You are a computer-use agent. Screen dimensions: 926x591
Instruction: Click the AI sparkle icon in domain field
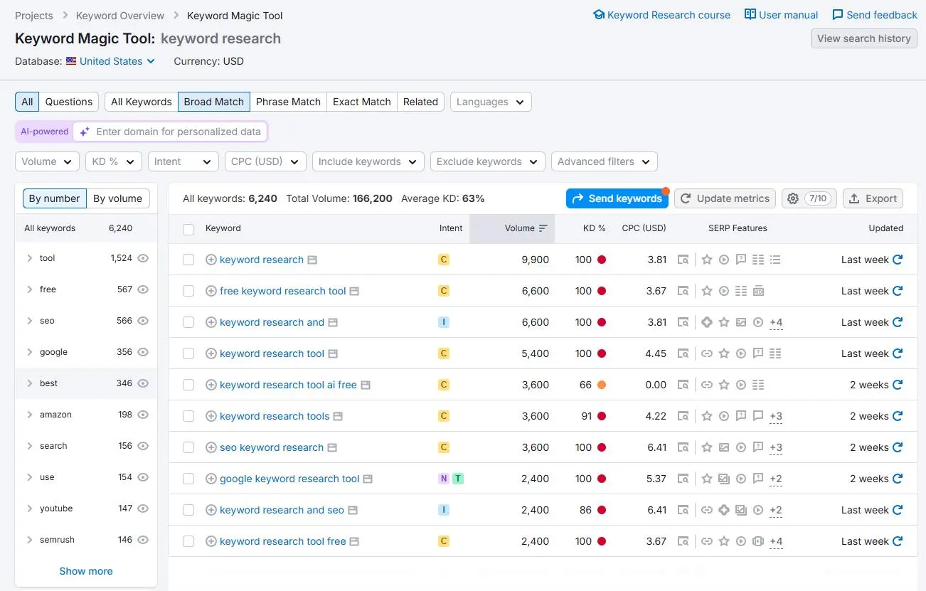(x=85, y=132)
